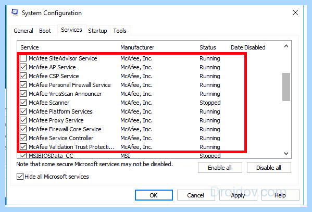This screenshot has width=312, height=212.
Task: Disable McAfee Personal Firewall Service checkbox
Action: (23, 85)
